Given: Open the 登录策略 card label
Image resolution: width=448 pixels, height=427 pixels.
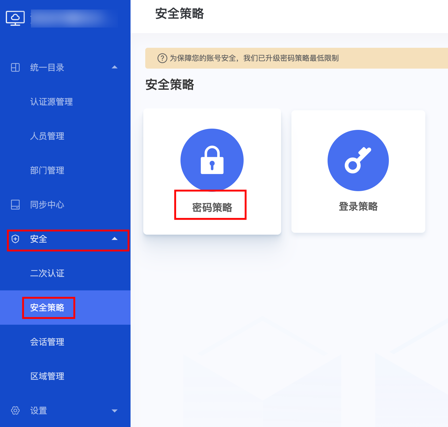Looking at the screenshot, I should click(x=358, y=206).
